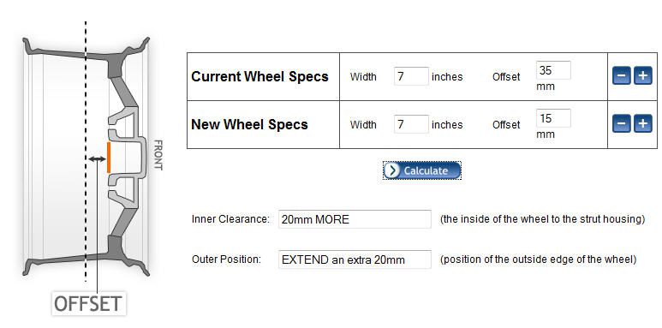Screen dimensions: 662x328
Task: Click the Current Wheel Specs row heading
Action: [259, 77]
